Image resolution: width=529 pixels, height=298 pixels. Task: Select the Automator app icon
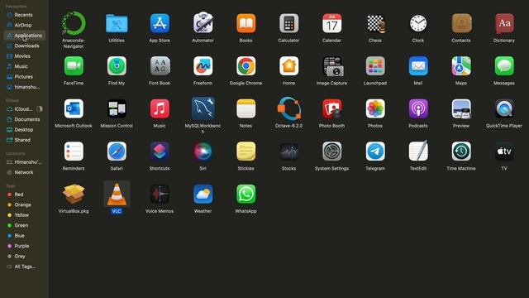203,23
